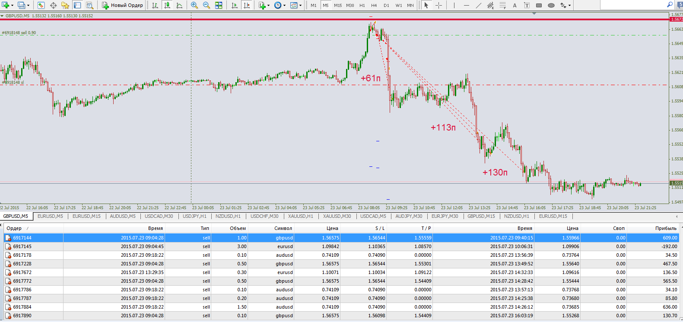Image resolution: width=683 pixels, height=322 pixels.
Task: Switch to the AUDJPY,M30 chart tab
Action: pyautogui.click(x=409, y=216)
